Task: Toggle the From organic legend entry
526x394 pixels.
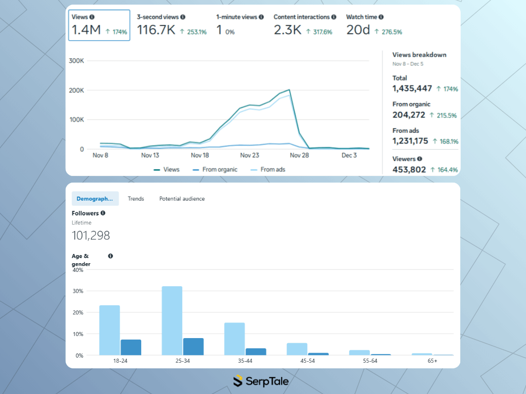Action: click(x=215, y=170)
